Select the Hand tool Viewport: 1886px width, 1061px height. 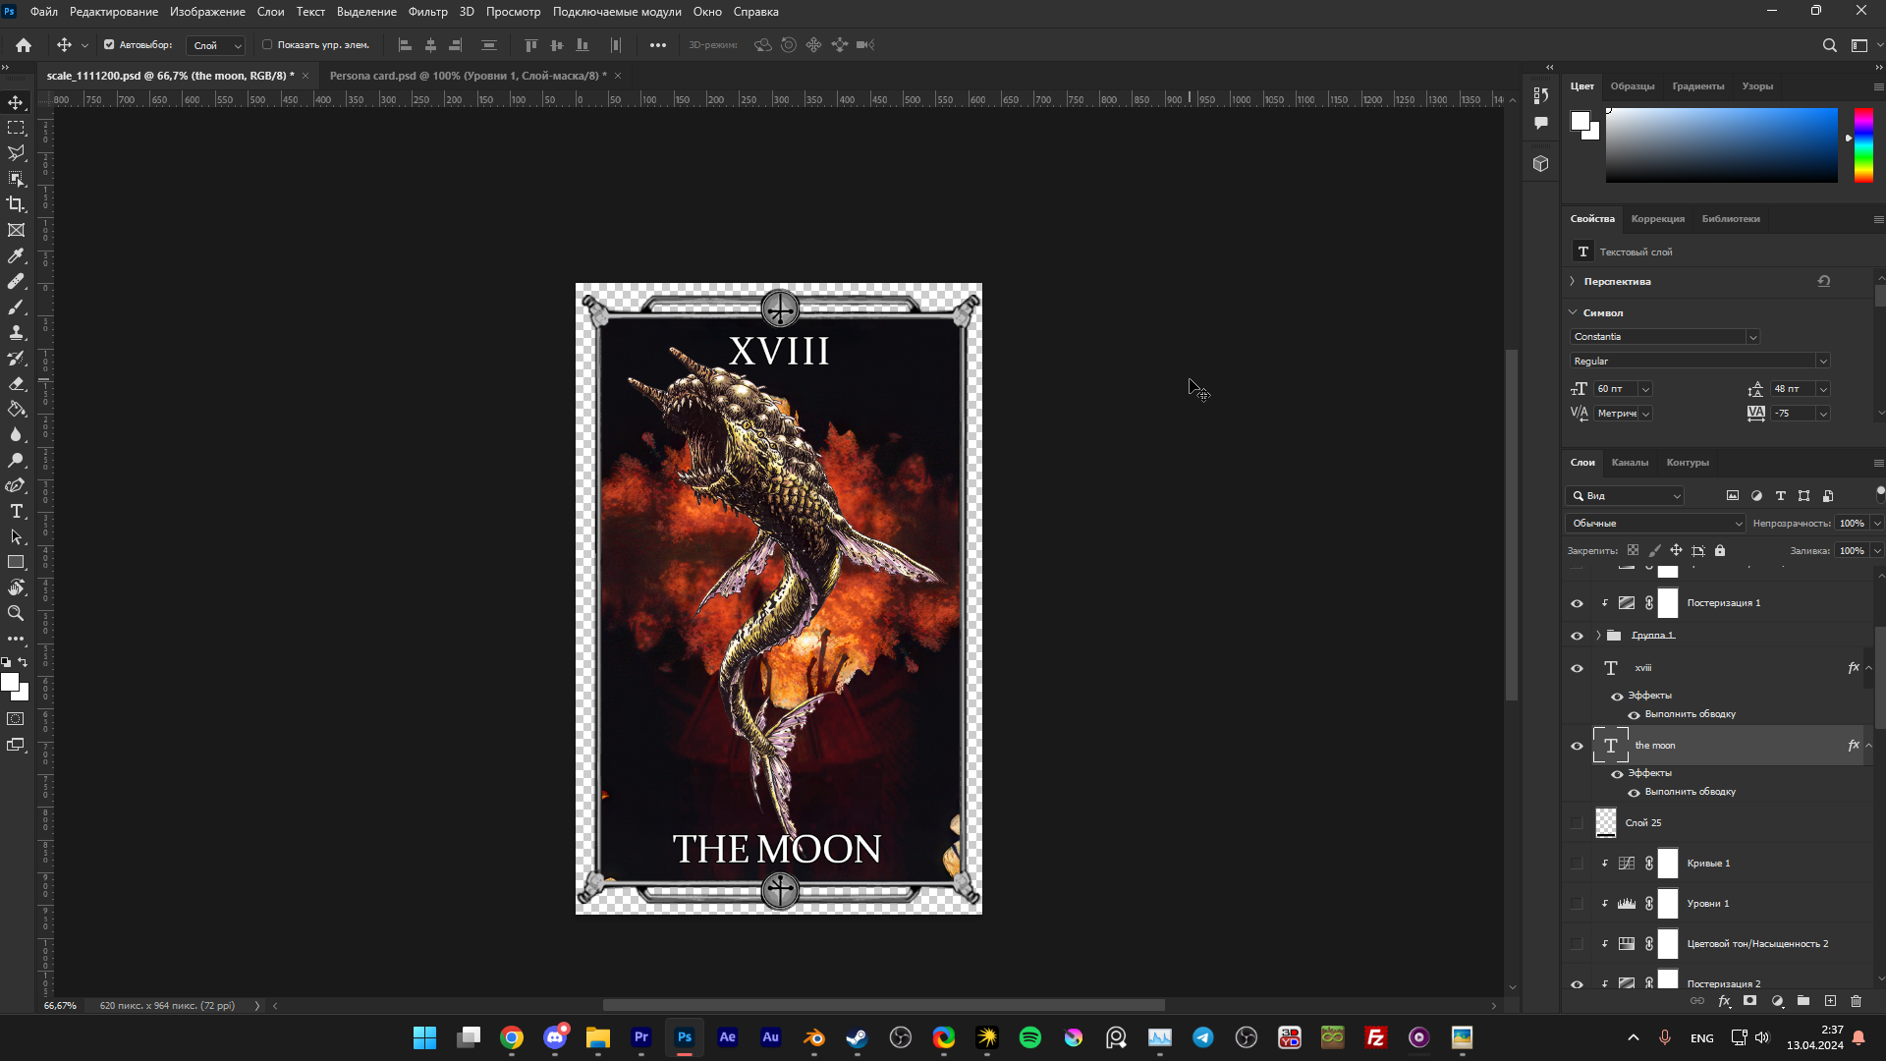click(x=17, y=587)
